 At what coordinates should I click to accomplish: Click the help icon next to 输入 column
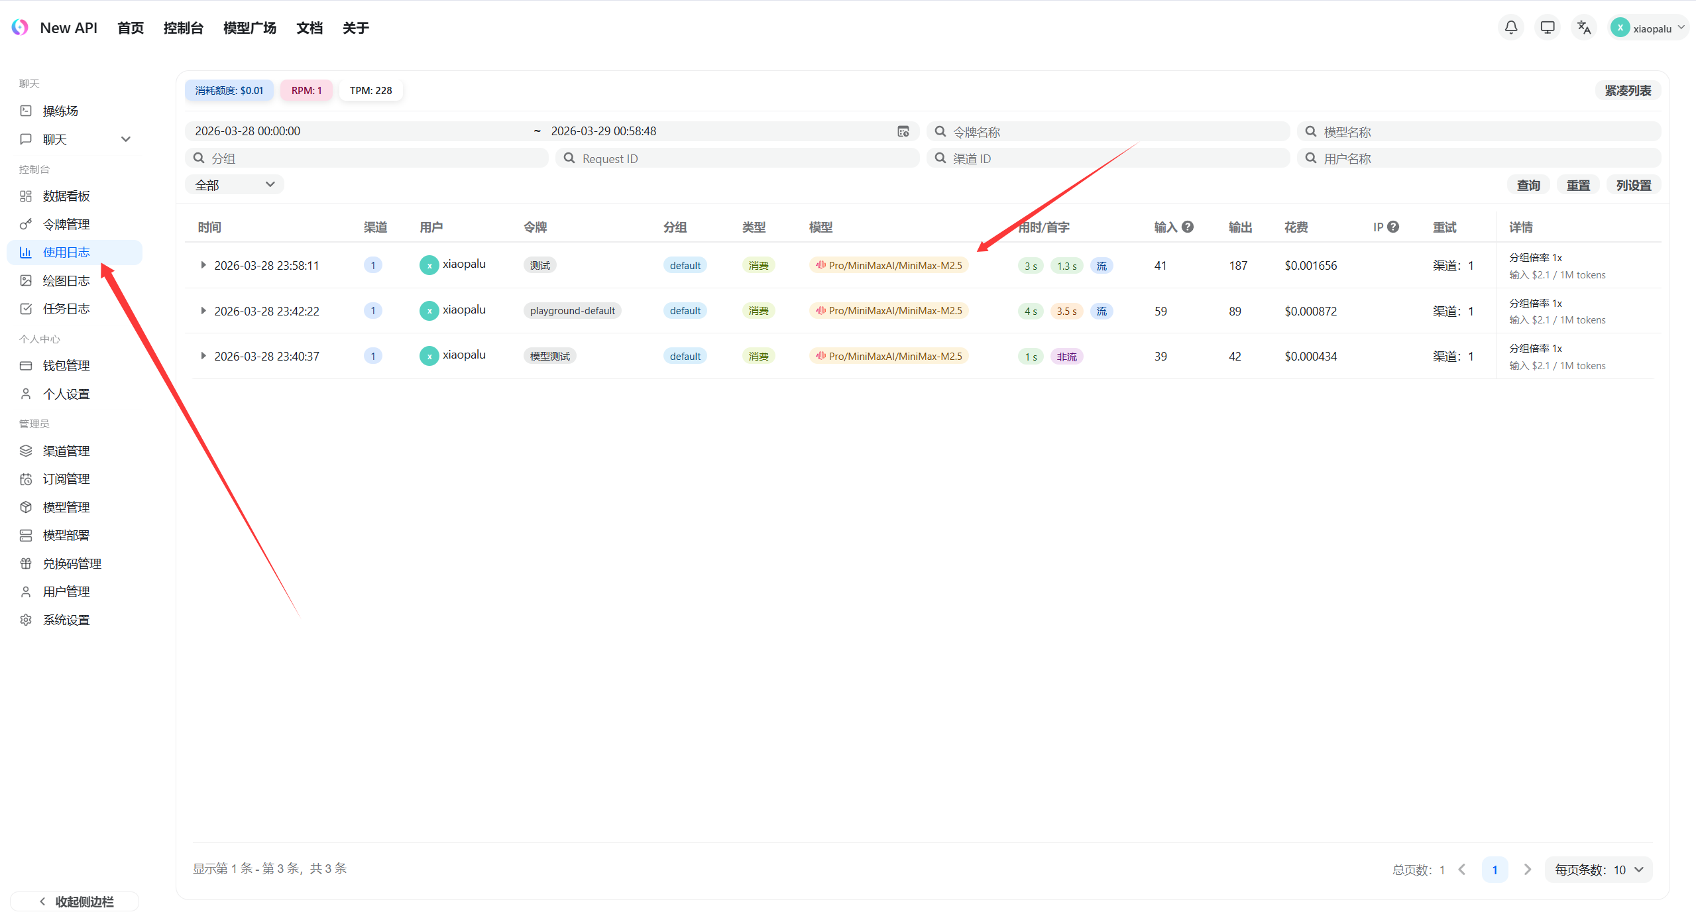point(1188,227)
